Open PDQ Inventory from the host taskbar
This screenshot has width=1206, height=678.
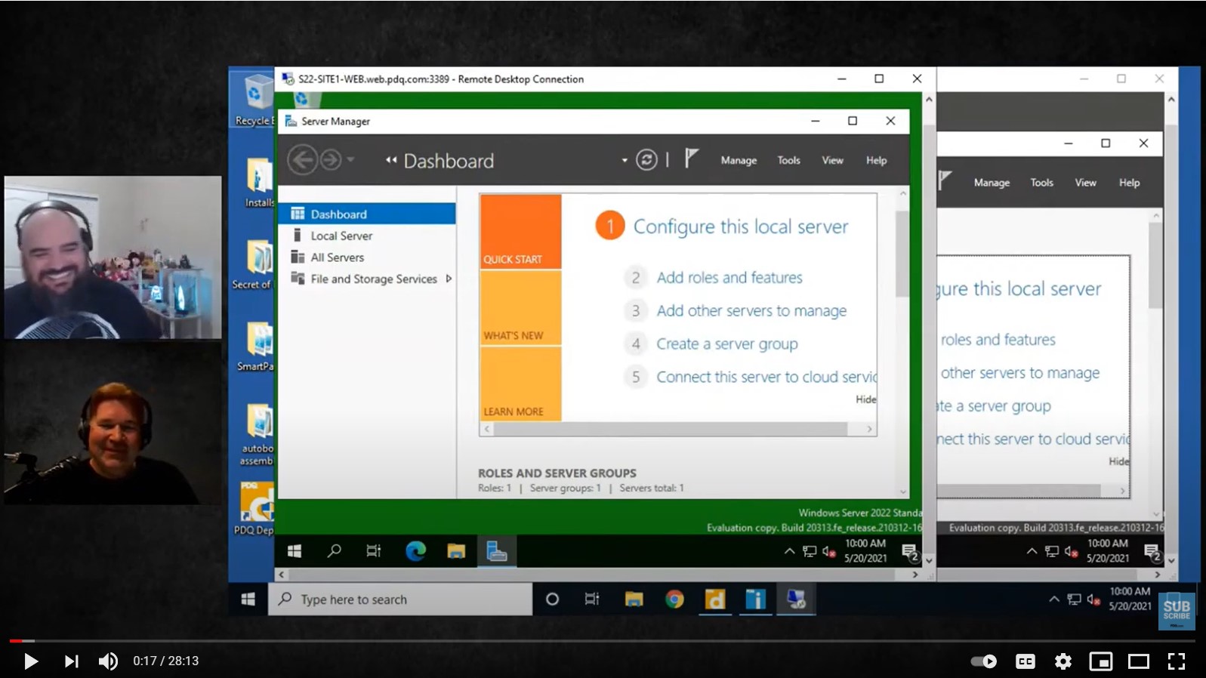pyautogui.click(x=755, y=599)
